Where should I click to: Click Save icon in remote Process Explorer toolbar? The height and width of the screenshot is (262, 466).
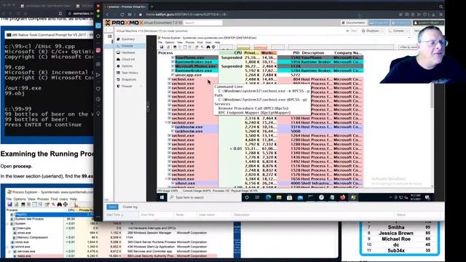pyautogui.click(x=162, y=47)
